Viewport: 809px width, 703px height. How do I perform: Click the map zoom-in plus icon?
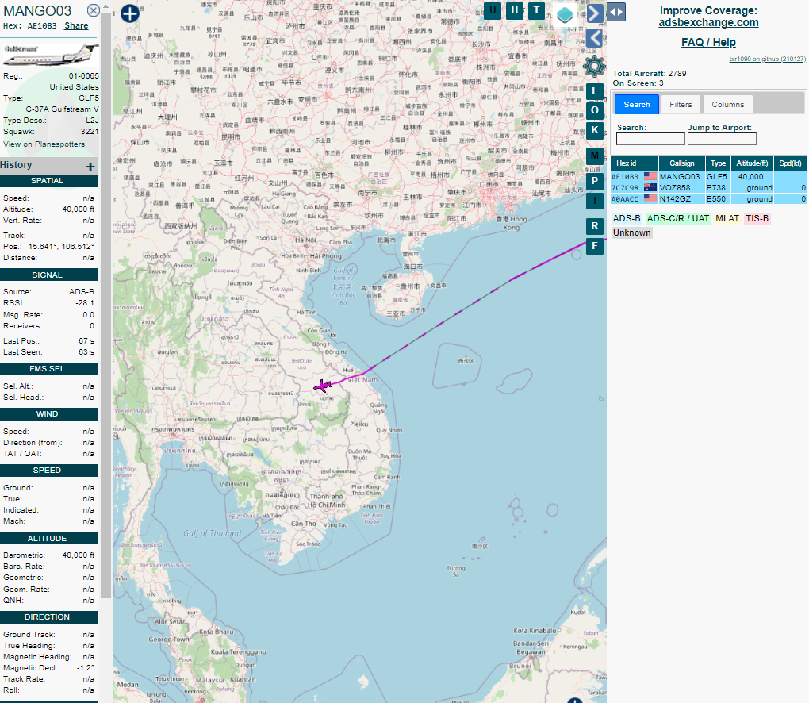point(129,13)
